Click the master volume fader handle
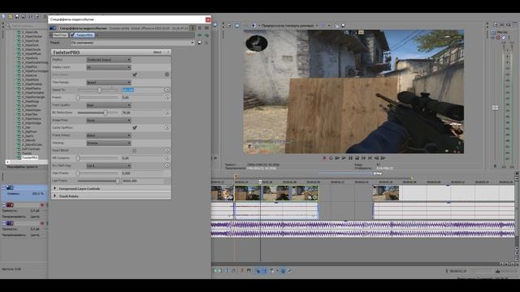Screen dimensions: 520x292 (x=495, y=108)
